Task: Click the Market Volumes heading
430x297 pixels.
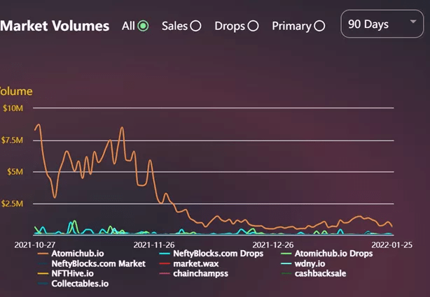Action: tap(55, 26)
